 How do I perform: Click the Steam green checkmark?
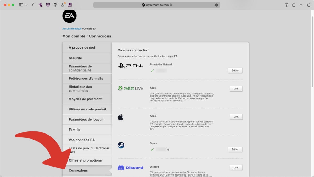(152, 149)
